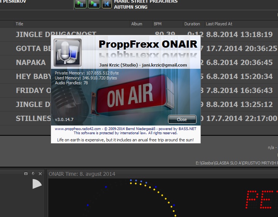Click last played 6.8.2014 20:36:45 cell
Screen dimensions: 278x217
(x=239, y=62)
